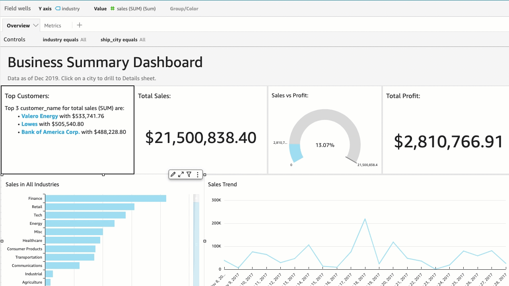This screenshot has width=509, height=286.
Task: Maximize visual with the expand arrows icon
Action: coord(181,174)
